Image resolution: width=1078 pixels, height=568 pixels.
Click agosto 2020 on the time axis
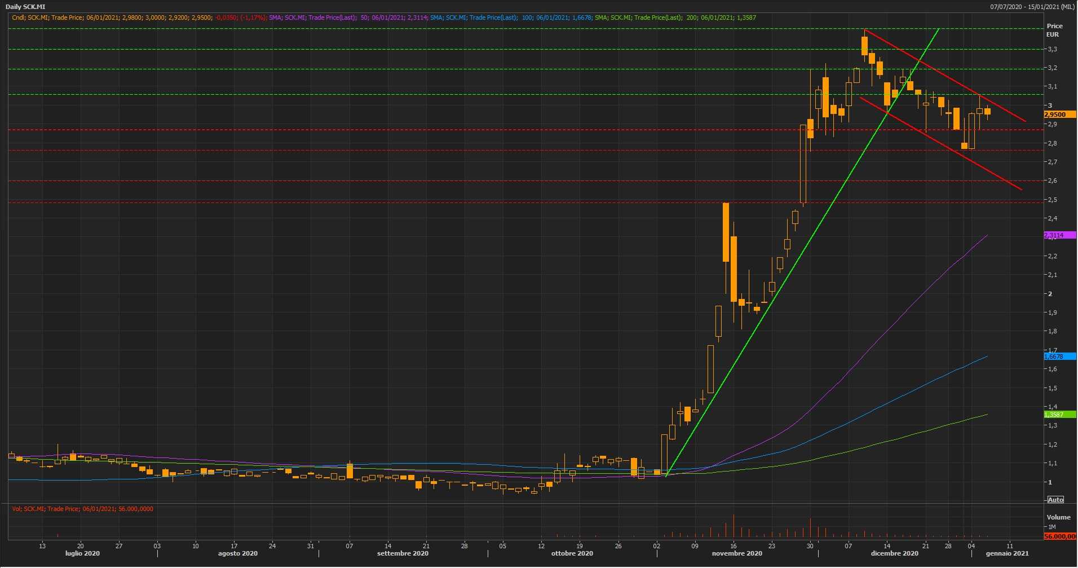pyautogui.click(x=237, y=553)
